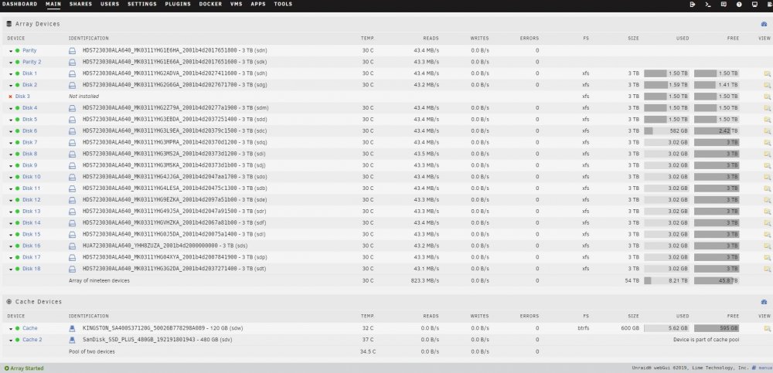
Task: Click Disk 2 used bar showing 1.59 TB
Action: 666,85
